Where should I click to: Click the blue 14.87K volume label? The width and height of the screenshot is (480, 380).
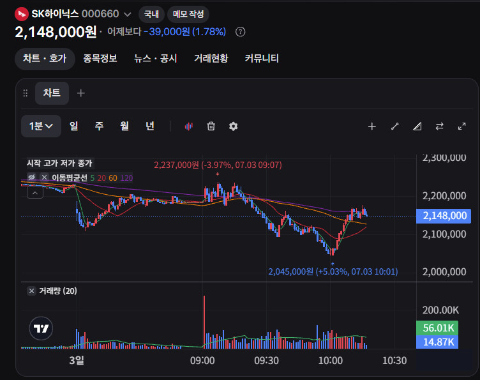point(437,342)
